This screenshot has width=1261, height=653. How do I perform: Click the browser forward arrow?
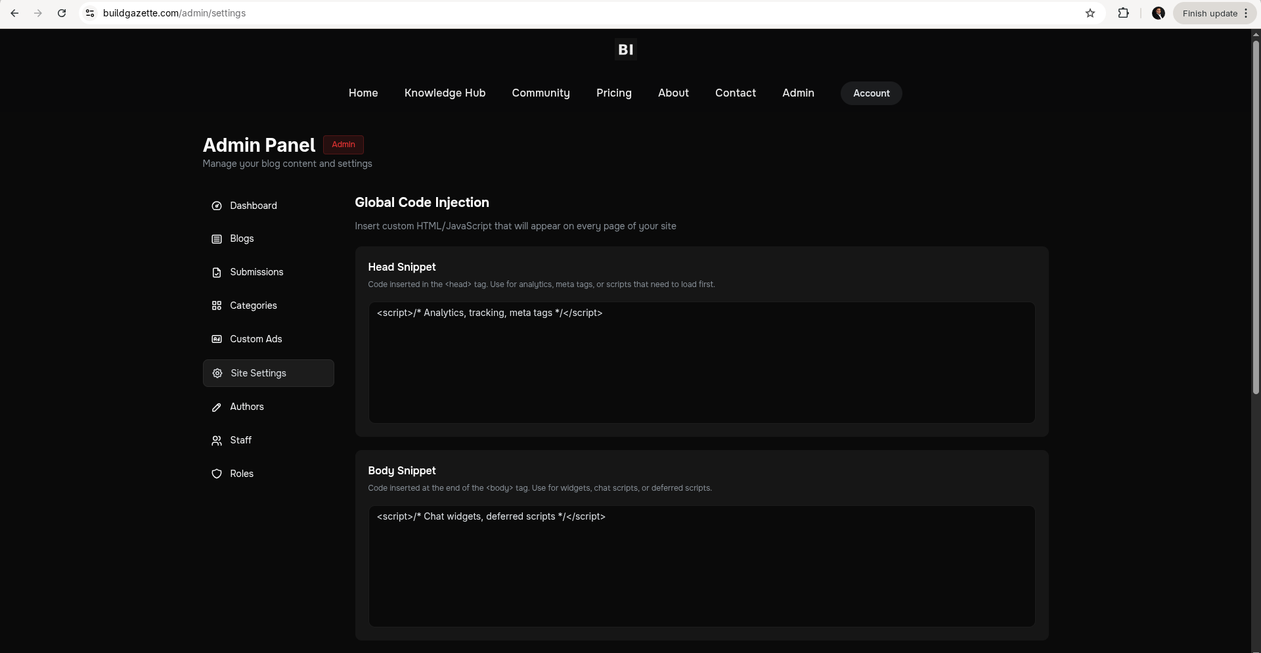38,13
